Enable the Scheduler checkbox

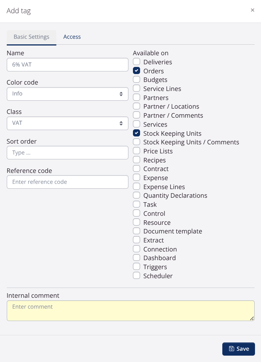coord(137,276)
